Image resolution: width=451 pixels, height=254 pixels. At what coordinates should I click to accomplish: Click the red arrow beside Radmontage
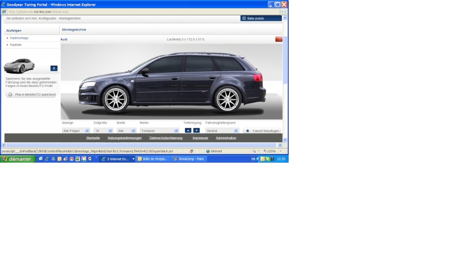7,38
